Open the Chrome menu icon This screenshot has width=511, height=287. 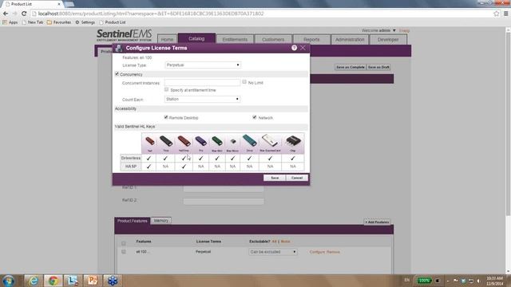tap(505, 14)
